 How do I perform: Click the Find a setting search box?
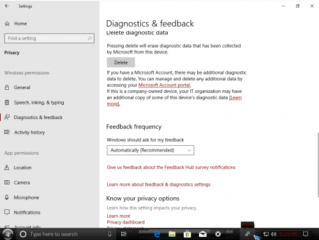pyautogui.click(x=49, y=38)
